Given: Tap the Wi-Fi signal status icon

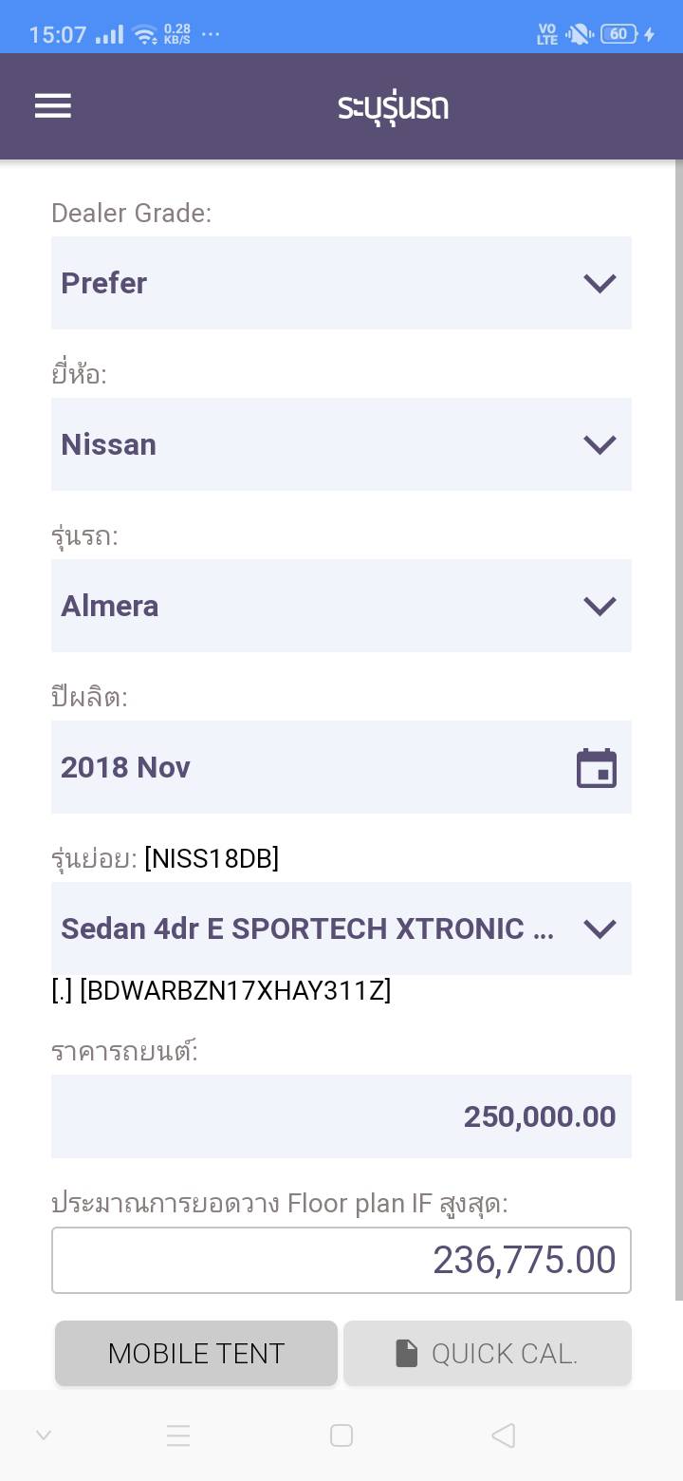Looking at the screenshot, I should pyautogui.click(x=145, y=36).
